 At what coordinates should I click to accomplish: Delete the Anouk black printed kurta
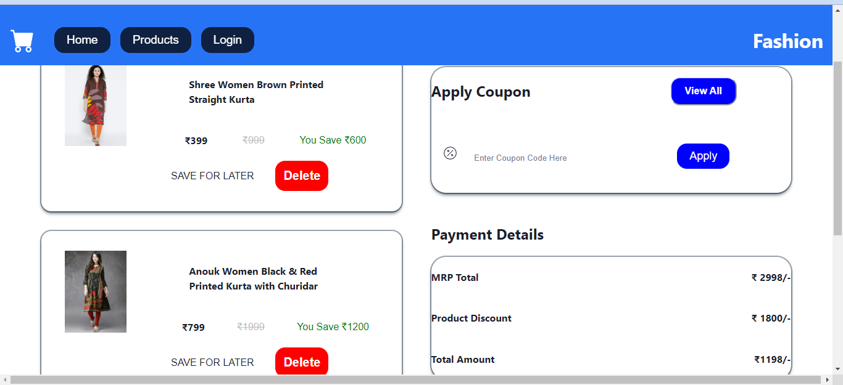[x=301, y=362]
